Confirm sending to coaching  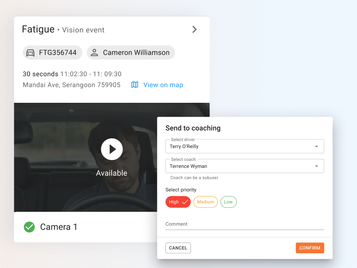[x=310, y=248]
